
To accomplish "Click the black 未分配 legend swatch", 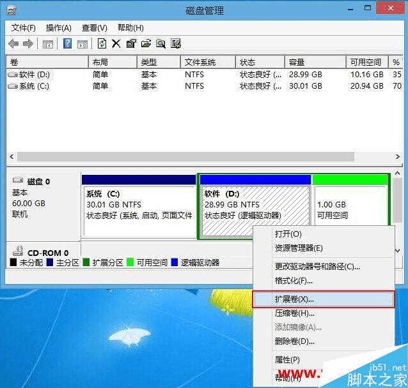I will pos(13,262).
